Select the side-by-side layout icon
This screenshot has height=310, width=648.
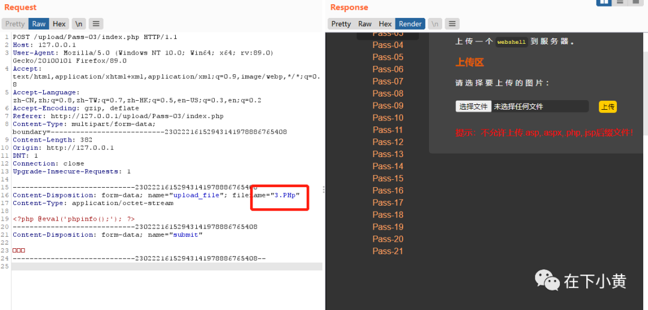604,2
